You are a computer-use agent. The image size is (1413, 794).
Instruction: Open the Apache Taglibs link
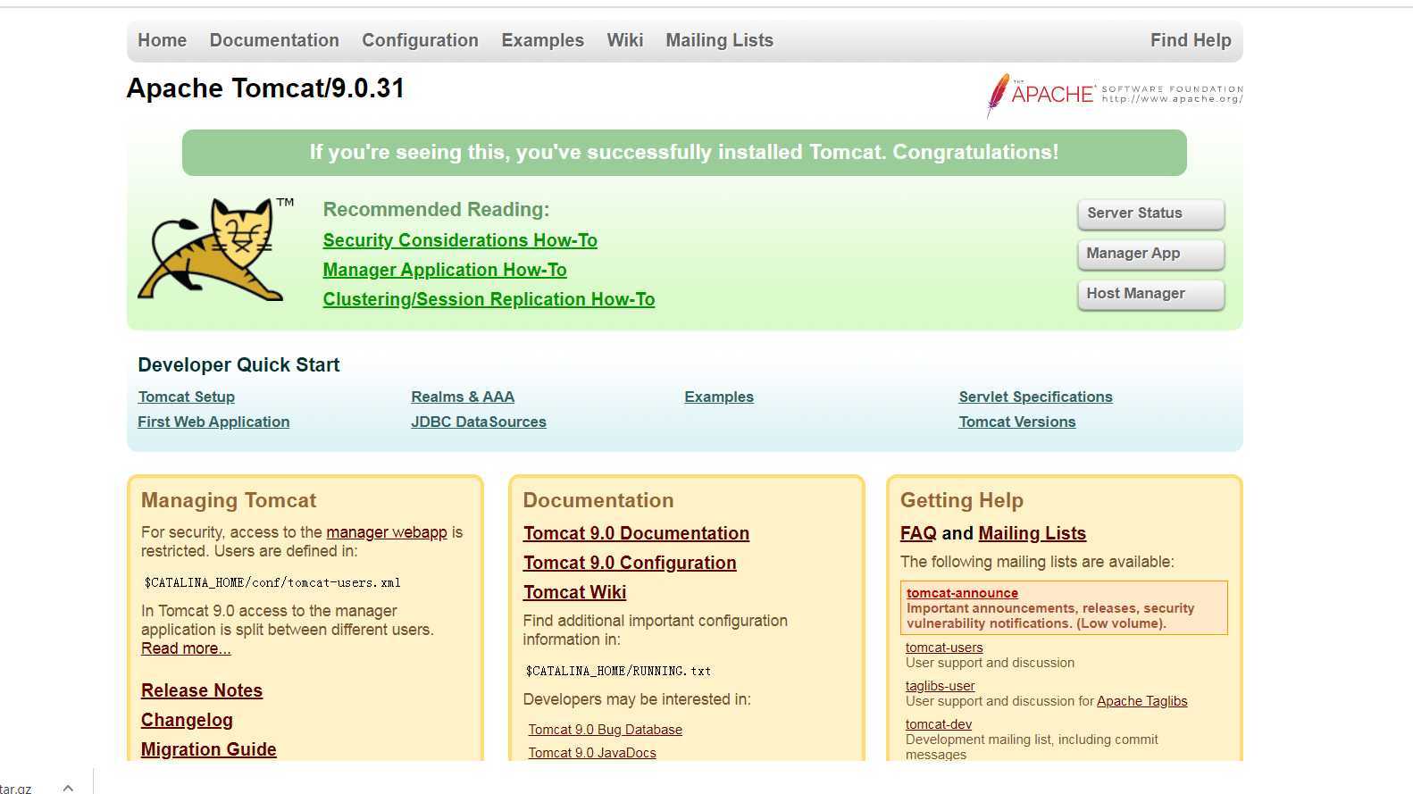click(1141, 701)
